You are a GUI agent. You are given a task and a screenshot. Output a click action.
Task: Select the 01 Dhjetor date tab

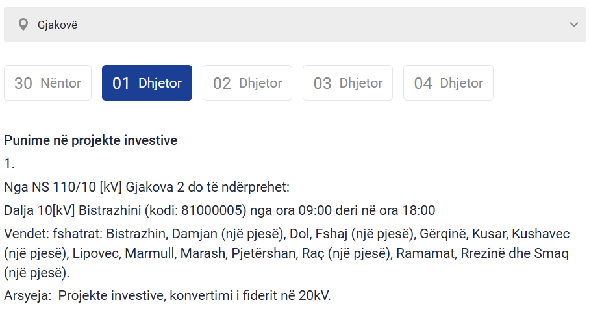coord(147,83)
